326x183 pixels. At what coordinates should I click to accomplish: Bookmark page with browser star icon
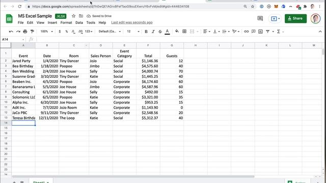pyautogui.click(x=253, y=7)
